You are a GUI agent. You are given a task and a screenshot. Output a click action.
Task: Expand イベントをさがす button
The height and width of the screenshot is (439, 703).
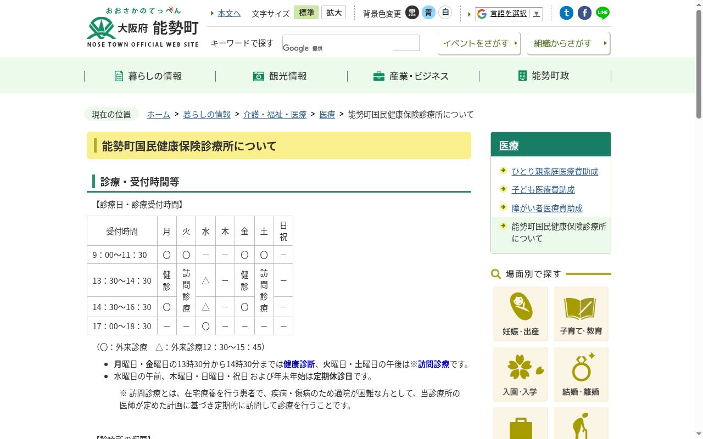click(479, 43)
